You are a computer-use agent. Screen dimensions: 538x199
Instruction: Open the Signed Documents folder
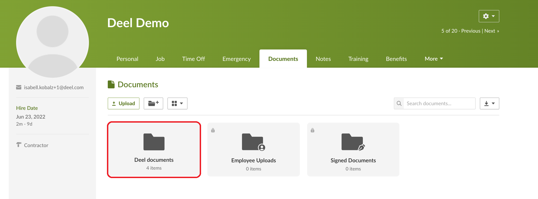tap(353, 150)
